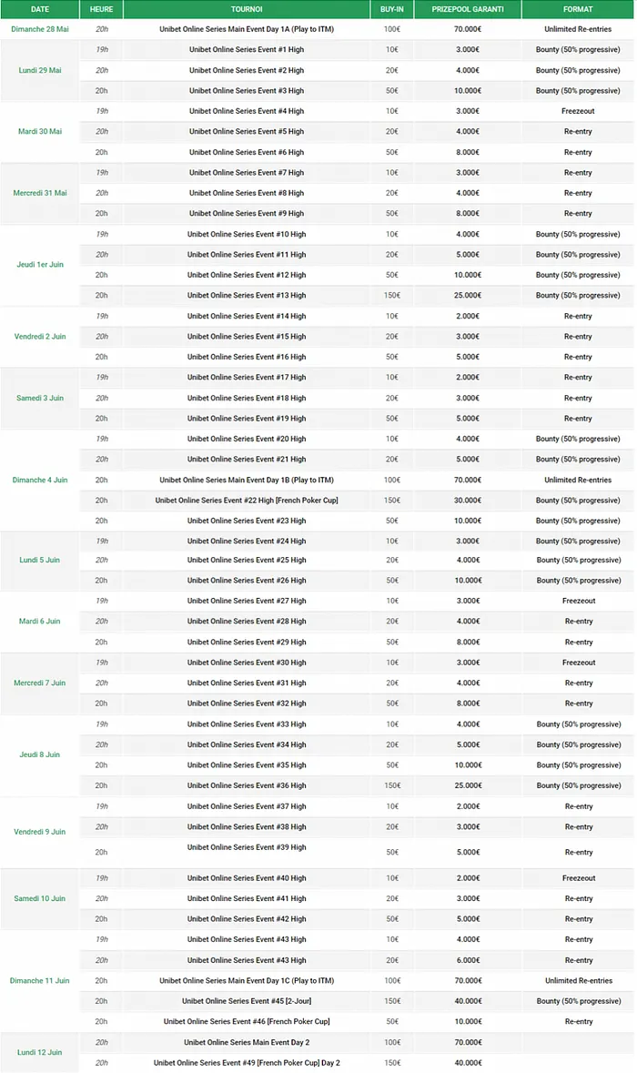
Task: Open Event #46 [French Poker Cup]
Action: pyautogui.click(x=247, y=1021)
